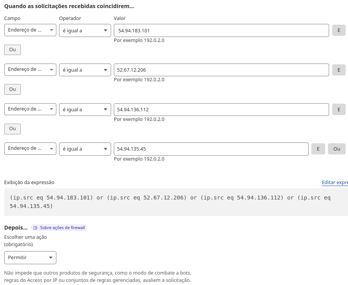Screen dimensions: 348x285
Task: Click 'Por exemplo 192.0.2.0' hint under 54.94.183.101
Action: (x=139, y=40)
